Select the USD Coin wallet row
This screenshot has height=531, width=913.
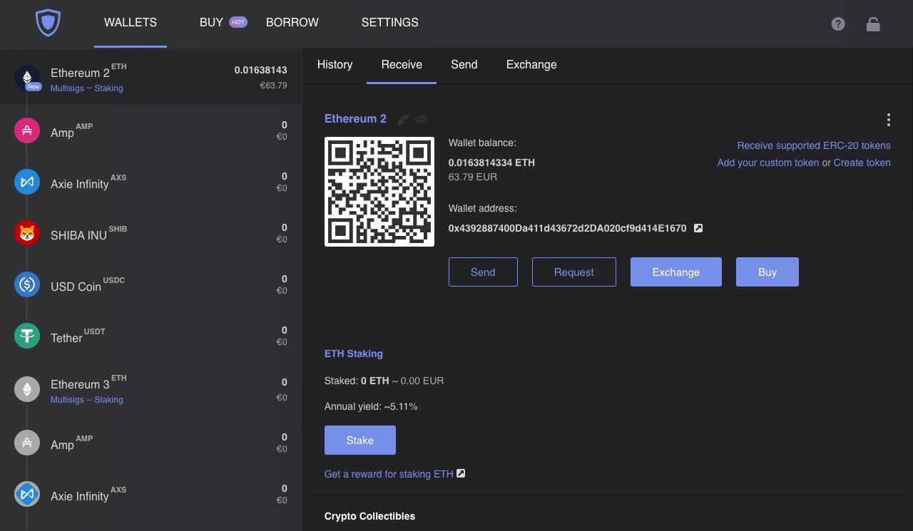pyautogui.click(x=151, y=284)
